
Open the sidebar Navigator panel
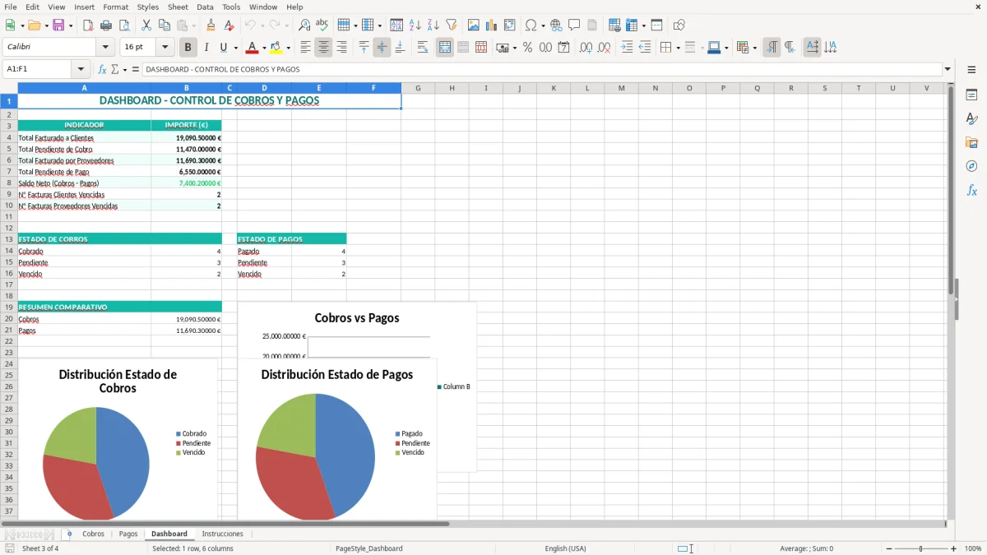(x=971, y=167)
